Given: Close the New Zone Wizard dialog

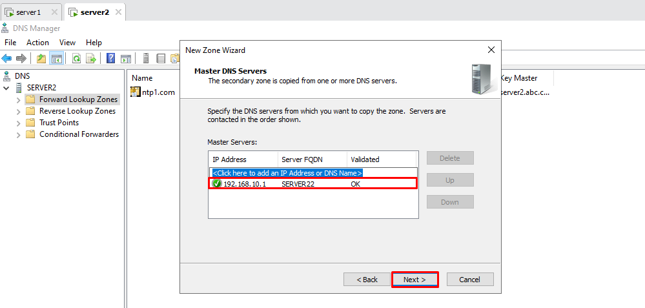Looking at the screenshot, I should pos(491,50).
